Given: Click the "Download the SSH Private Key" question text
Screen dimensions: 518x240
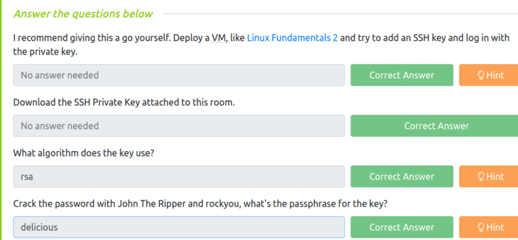Looking at the screenshot, I should point(124,102).
